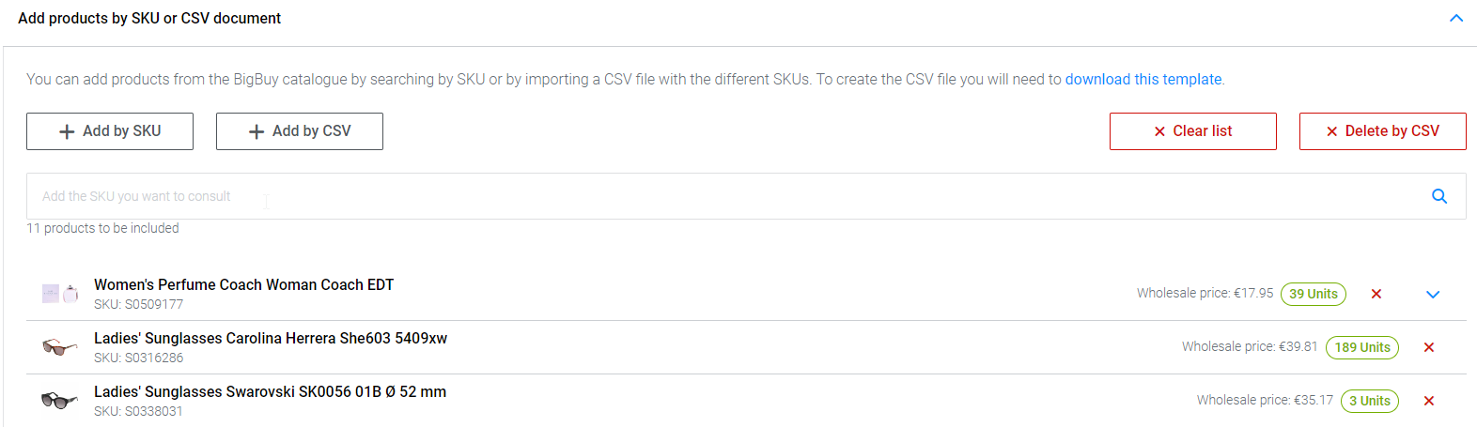Remove the Carolina Herrera sunglasses item

click(1428, 347)
